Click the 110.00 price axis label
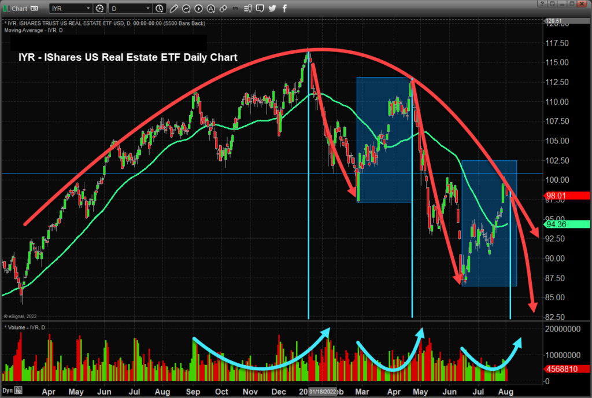Viewport: 592px width, 398px height. click(557, 102)
